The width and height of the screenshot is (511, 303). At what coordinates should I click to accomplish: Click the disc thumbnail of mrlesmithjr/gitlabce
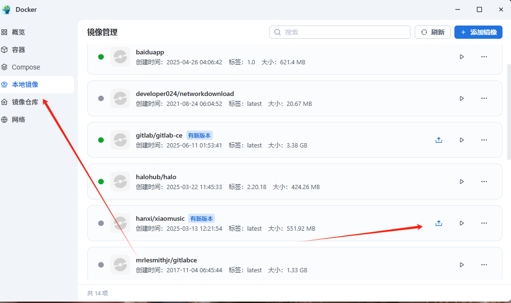[120, 265]
